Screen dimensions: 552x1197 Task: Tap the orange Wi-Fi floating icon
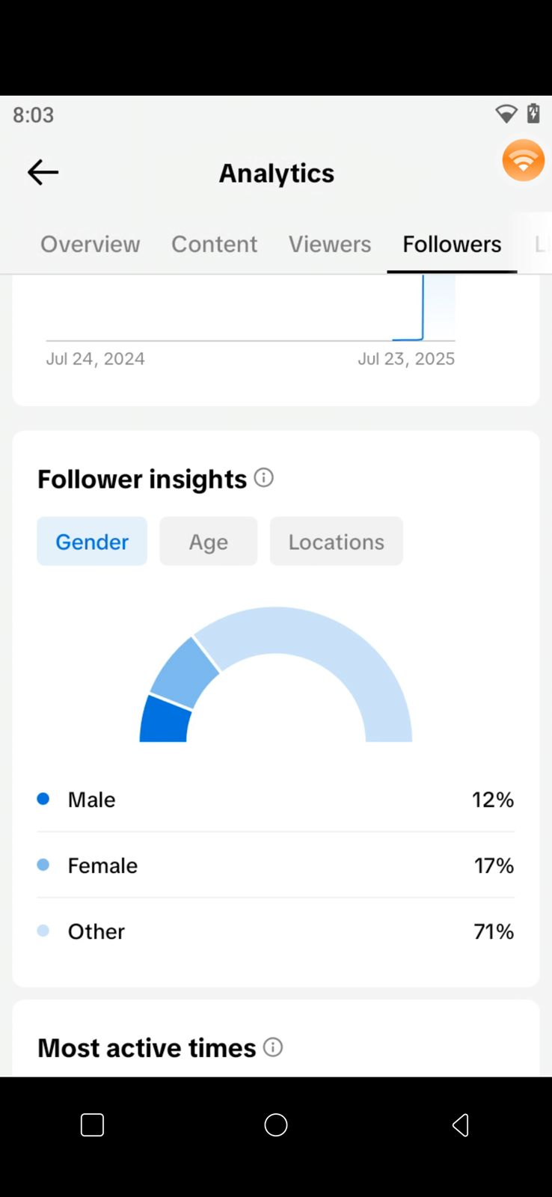pyautogui.click(x=524, y=160)
